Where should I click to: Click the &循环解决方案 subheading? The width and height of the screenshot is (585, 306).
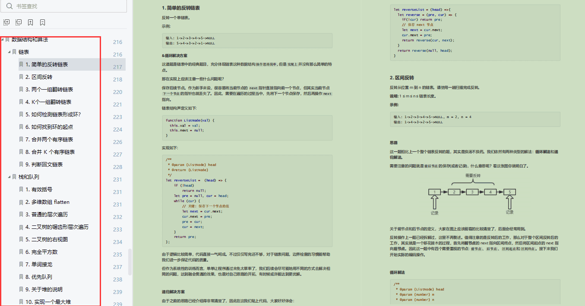174,56
